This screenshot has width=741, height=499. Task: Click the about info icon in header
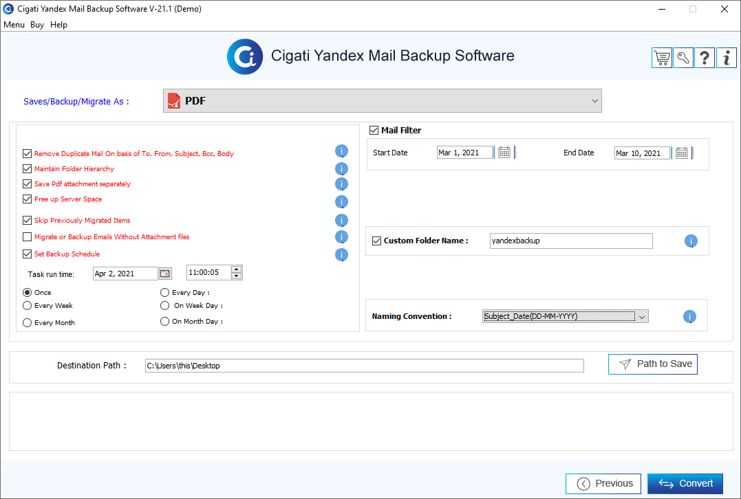click(x=727, y=58)
